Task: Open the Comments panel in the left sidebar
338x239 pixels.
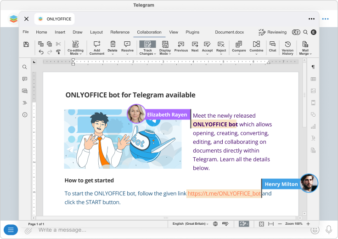Action: 25,79
